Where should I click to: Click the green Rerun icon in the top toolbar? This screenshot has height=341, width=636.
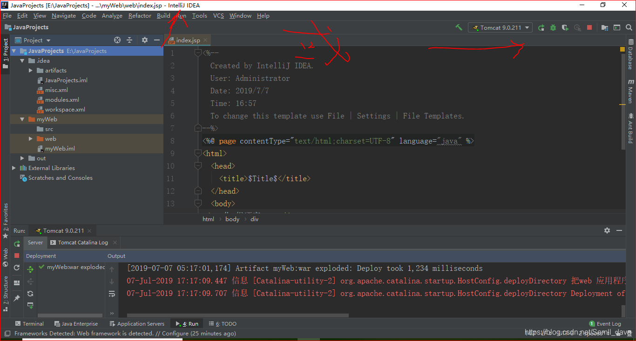point(541,27)
